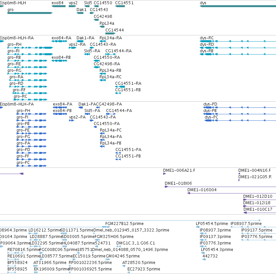Select the BP558925 EST label
This screenshot has width=276, height=274.
18,269
